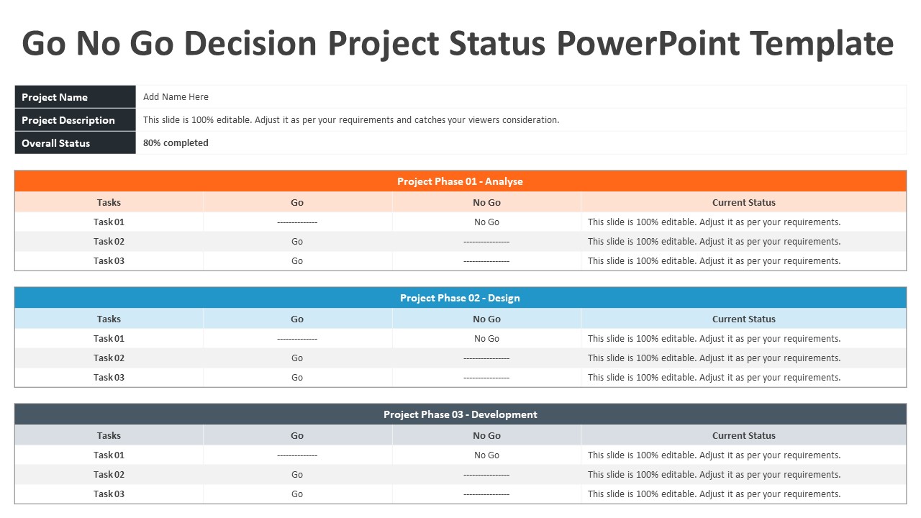
Task: Select the slide title text
Action: 458,43
